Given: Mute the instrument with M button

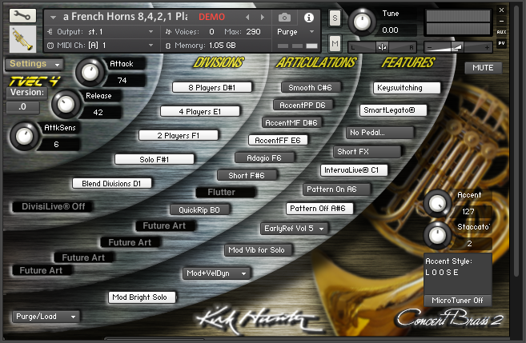Looking at the screenshot, I should pyautogui.click(x=335, y=43).
